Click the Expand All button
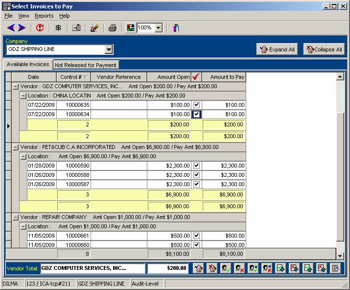Screen dimensions: 350x290 tap(277, 49)
